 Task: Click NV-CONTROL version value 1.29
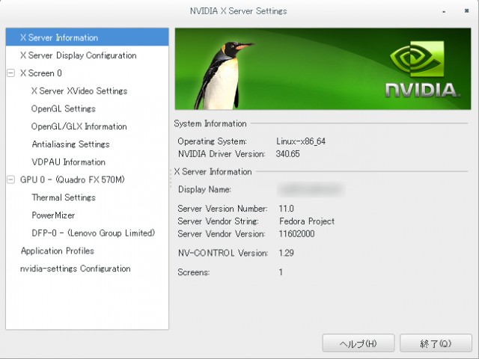pyautogui.click(x=286, y=253)
